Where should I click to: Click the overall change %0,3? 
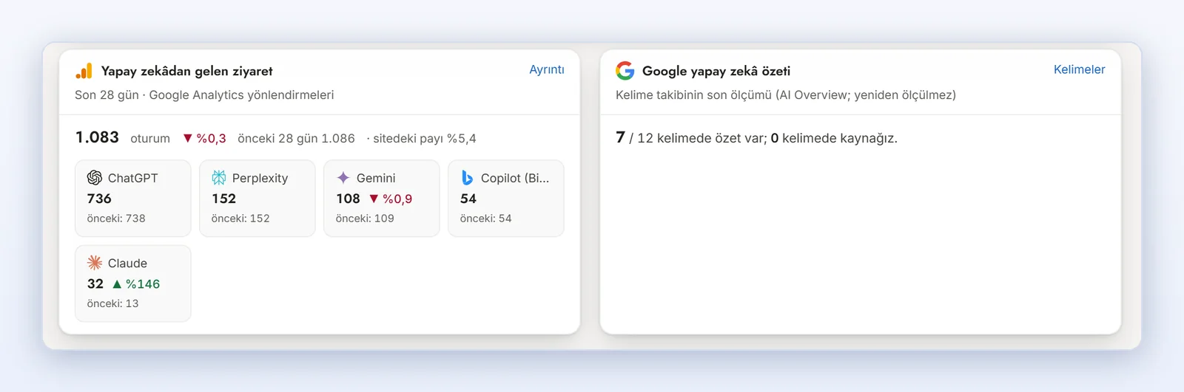[211, 138]
